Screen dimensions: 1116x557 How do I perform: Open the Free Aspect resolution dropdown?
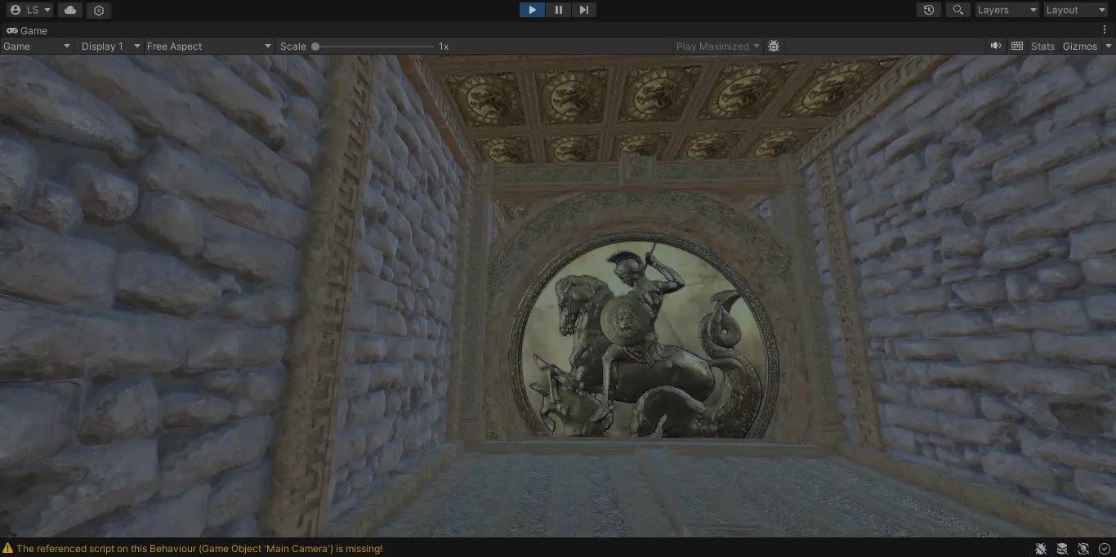coord(208,47)
